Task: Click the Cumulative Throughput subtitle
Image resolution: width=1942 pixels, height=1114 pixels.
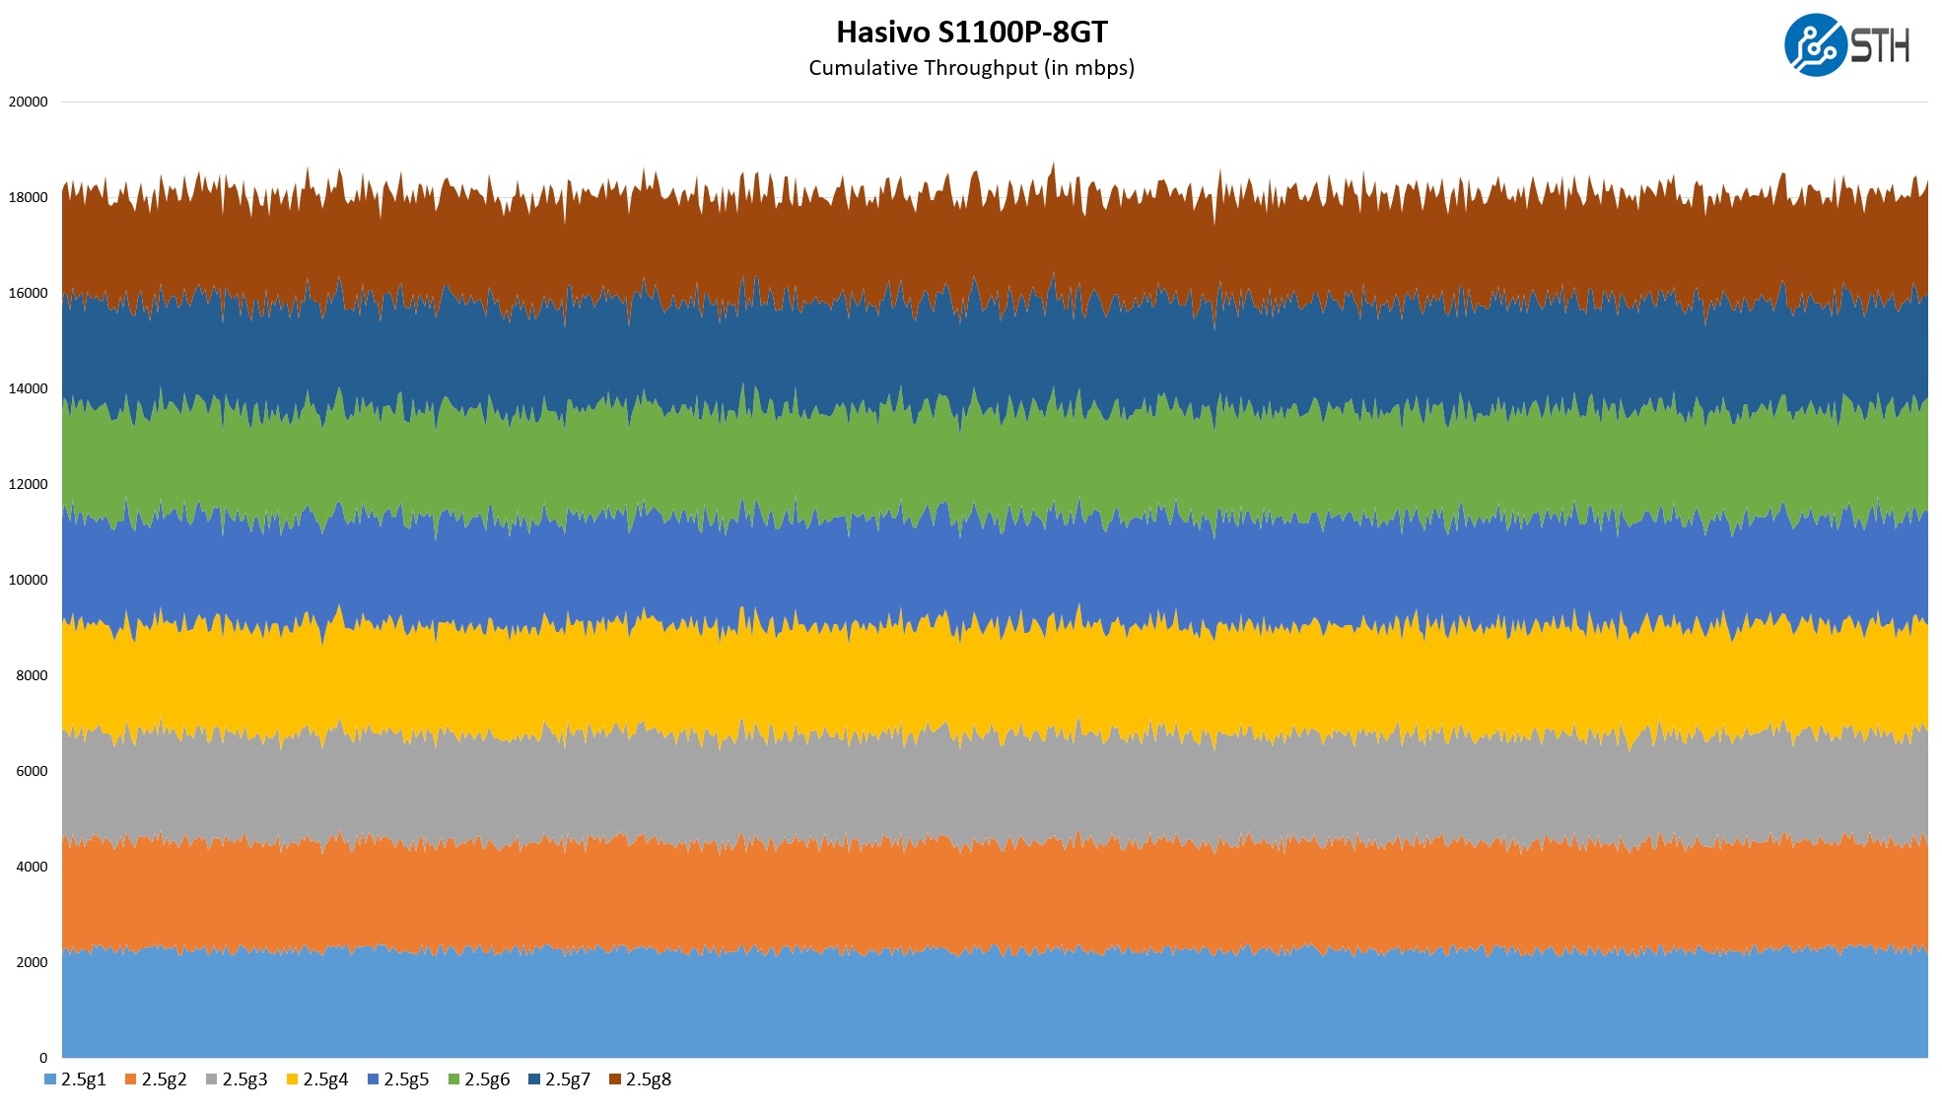Action: point(971,68)
